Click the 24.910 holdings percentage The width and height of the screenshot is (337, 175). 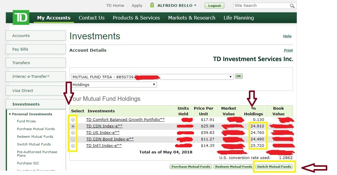pos(257,126)
